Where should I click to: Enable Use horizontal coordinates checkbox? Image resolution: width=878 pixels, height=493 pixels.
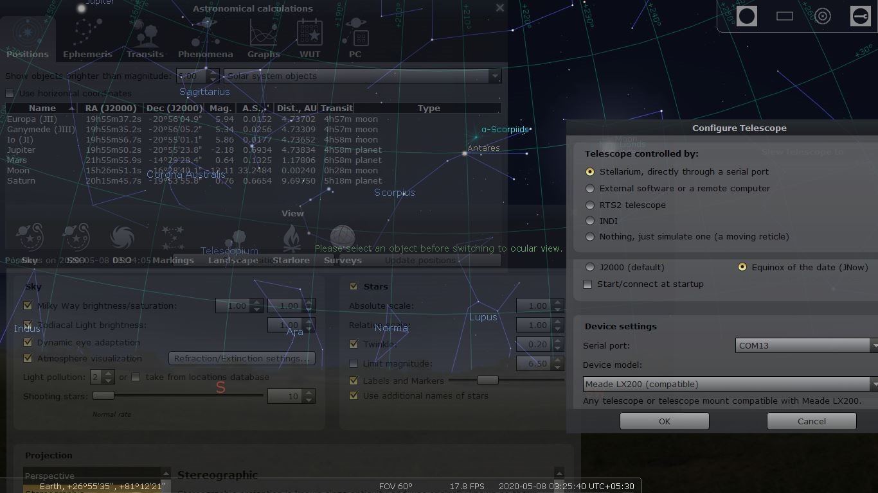click(10, 93)
